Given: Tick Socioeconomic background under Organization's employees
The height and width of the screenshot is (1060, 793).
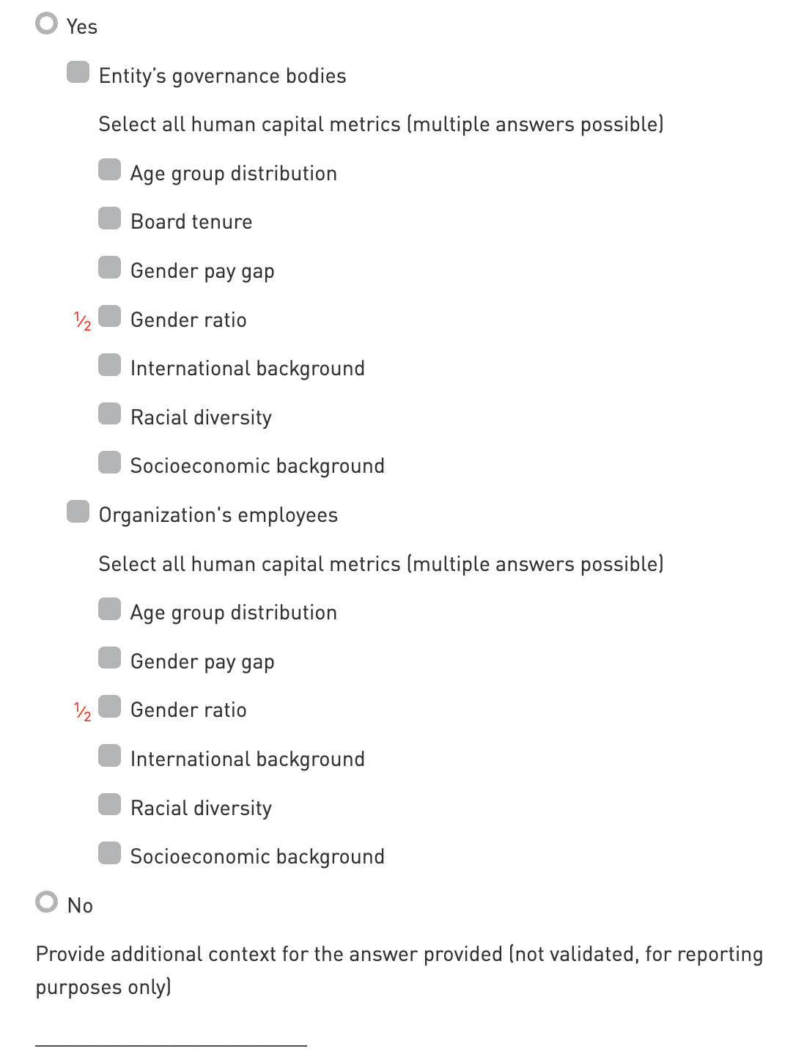Looking at the screenshot, I should click(x=109, y=853).
